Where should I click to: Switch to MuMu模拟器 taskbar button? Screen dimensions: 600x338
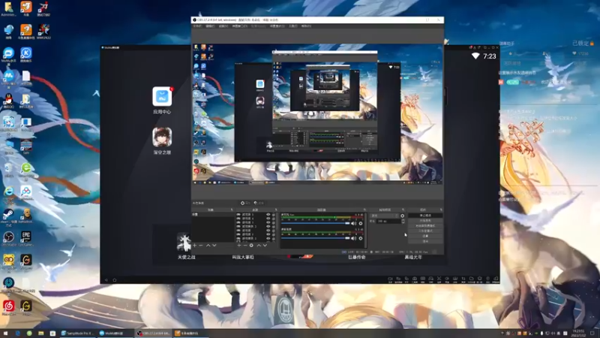(114, 333)
